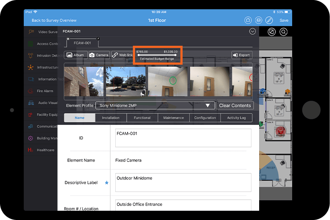This screenshot has height=220, width=330.
Task: Open Healthcare category icon
Action: [x=30, y=150]
